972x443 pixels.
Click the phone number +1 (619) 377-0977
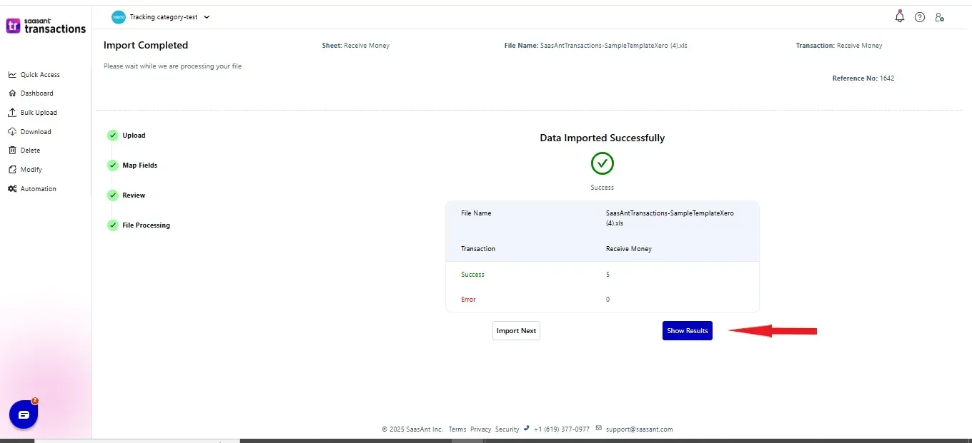click(x=561, y=429)
